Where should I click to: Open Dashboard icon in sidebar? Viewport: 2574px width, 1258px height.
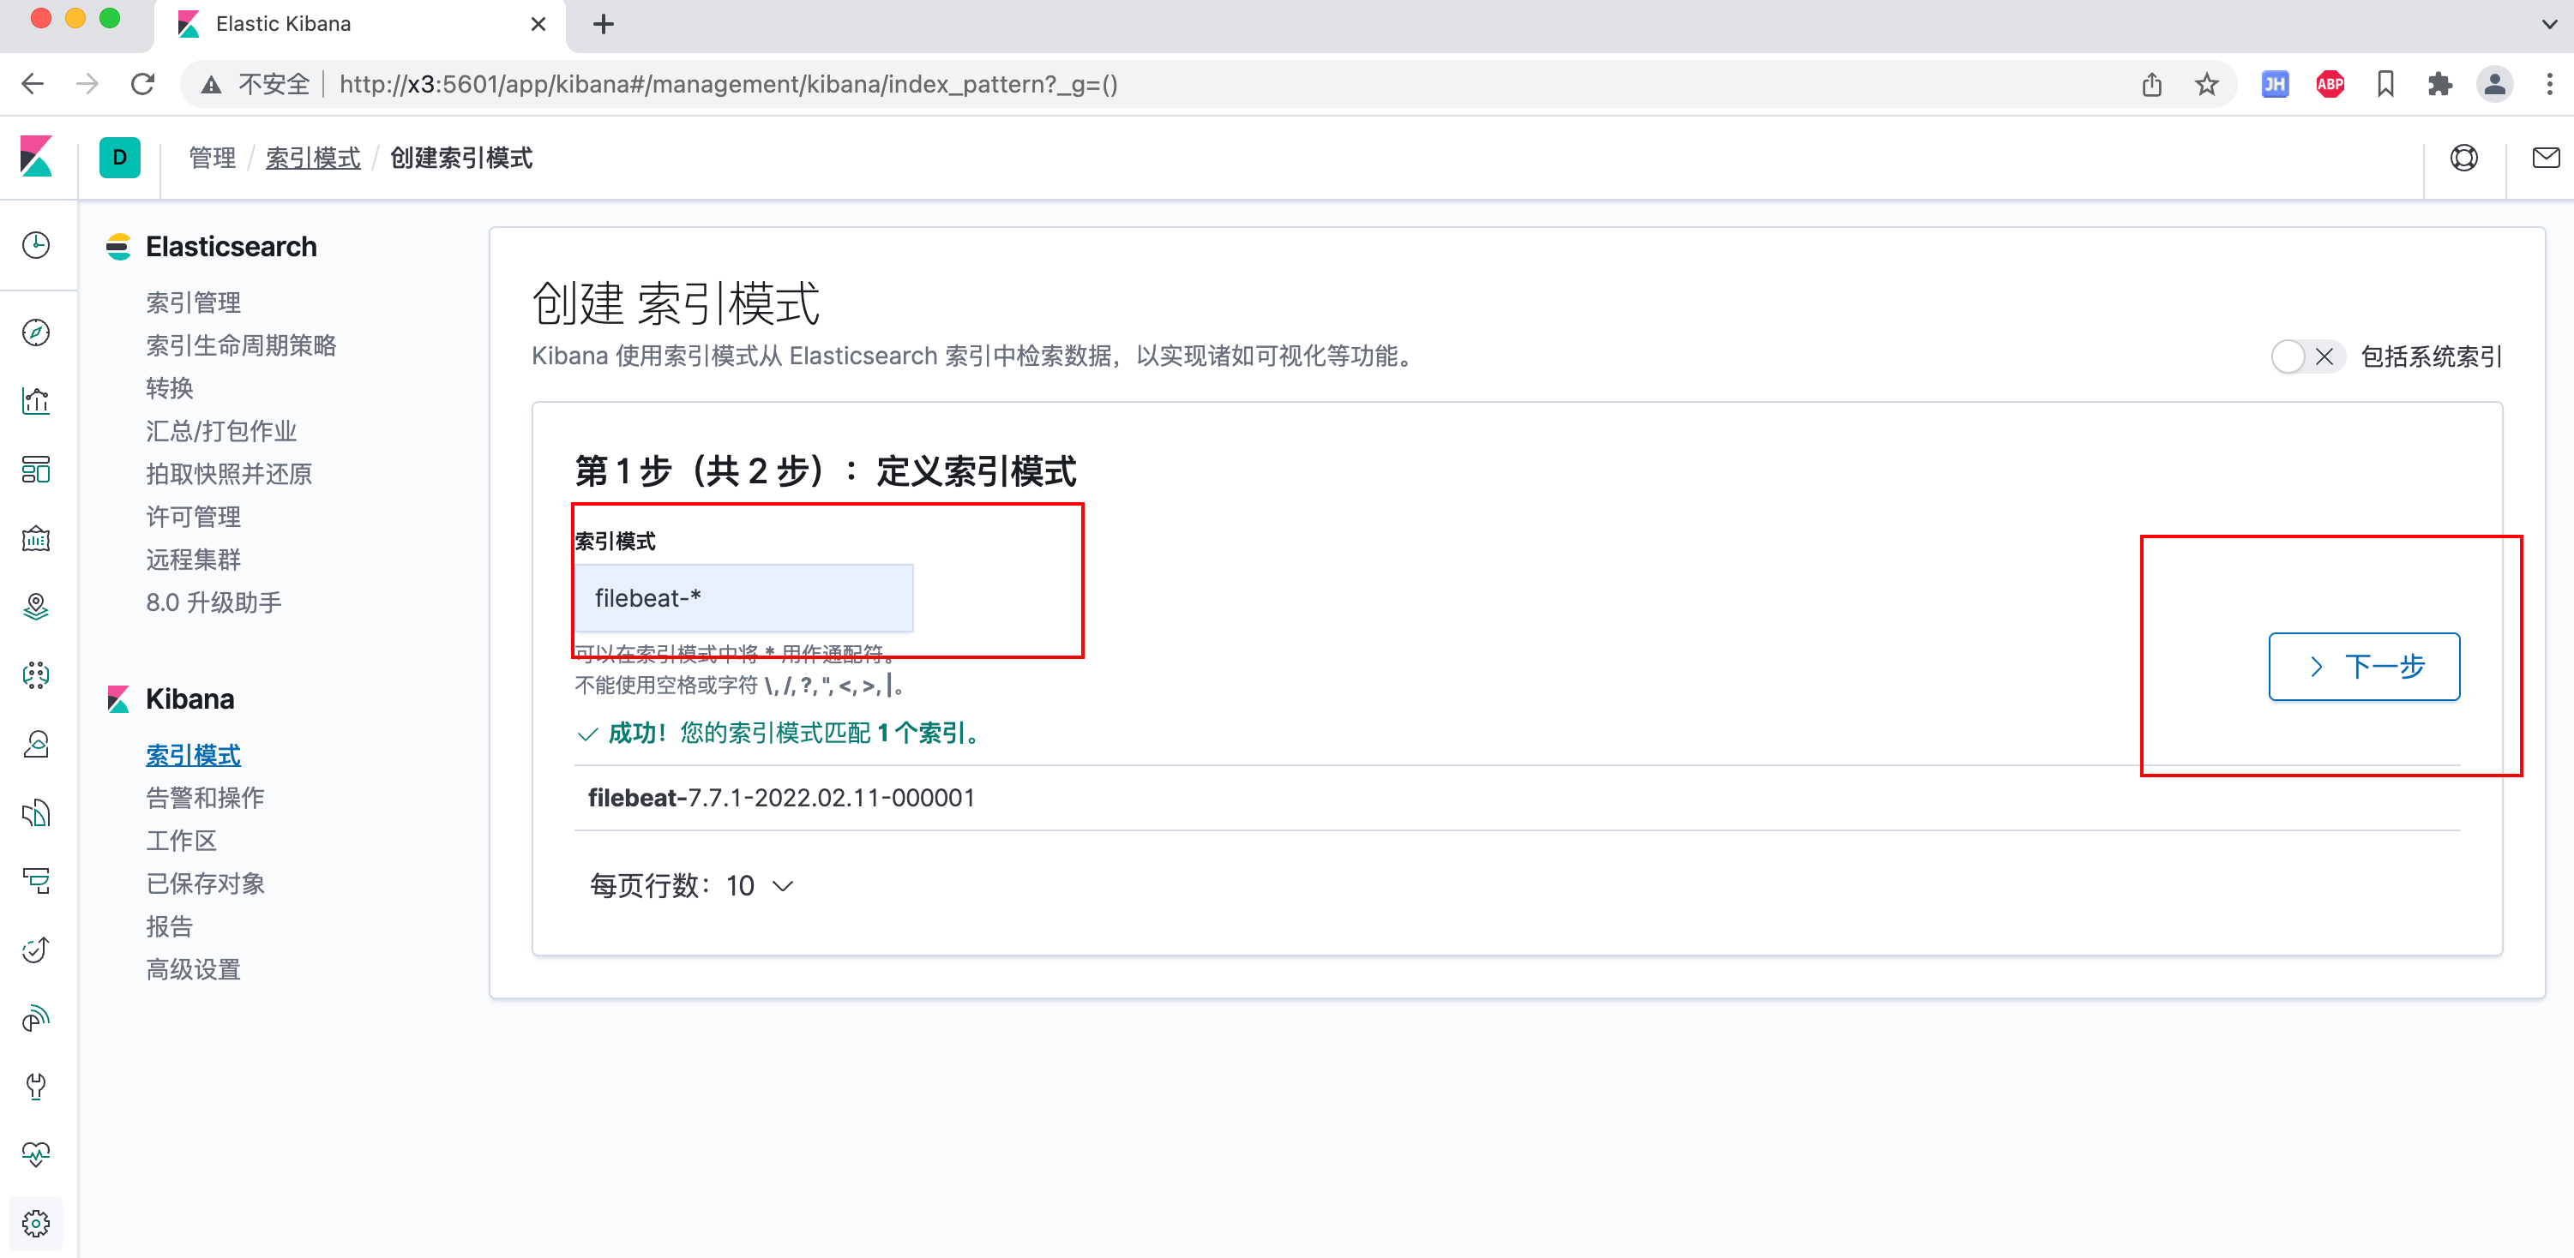pyautogui.click(x=36, y=470)
